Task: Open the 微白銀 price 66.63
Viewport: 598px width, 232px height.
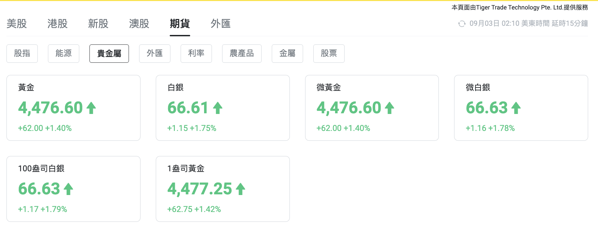Action: (x=487, y=108)
